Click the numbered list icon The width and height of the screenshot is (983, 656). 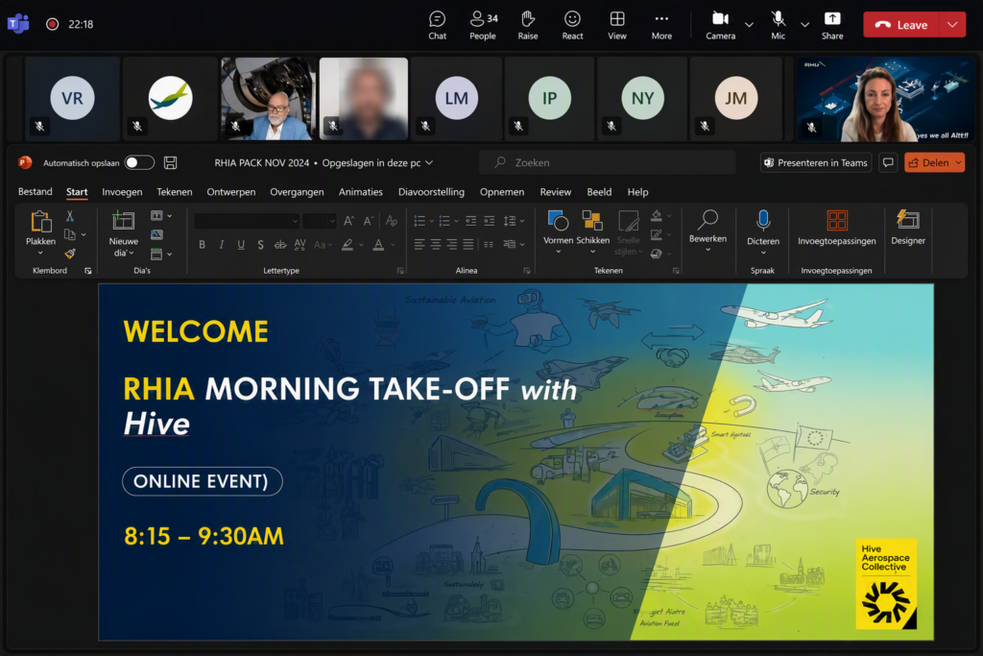444,221
